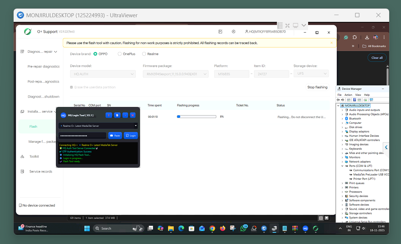
Task: Click the document icon in HQ Login Tool
Action: (x=117, y=115)
